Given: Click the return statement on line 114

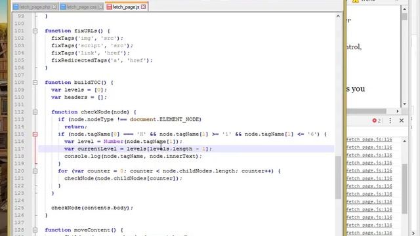Looking at the screenshot, I should (x=76, y=127).
